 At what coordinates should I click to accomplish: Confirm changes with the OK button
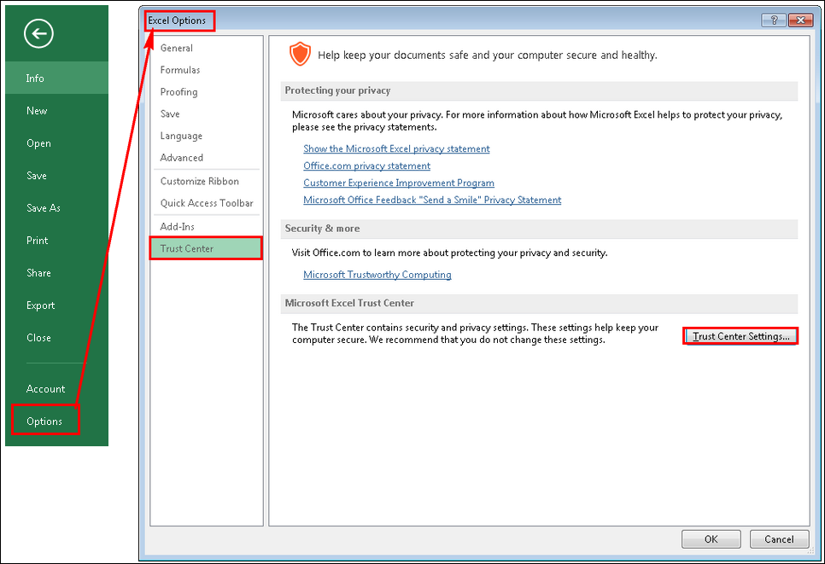(711, 538)
